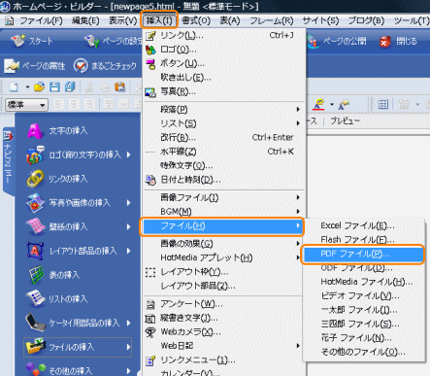
Task: Open ページの属性 in the toolbar
Action: point(35,66)
